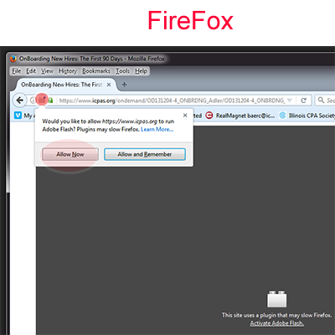Open the Tools menu
The image size is (335, 335).
point(123,71)
